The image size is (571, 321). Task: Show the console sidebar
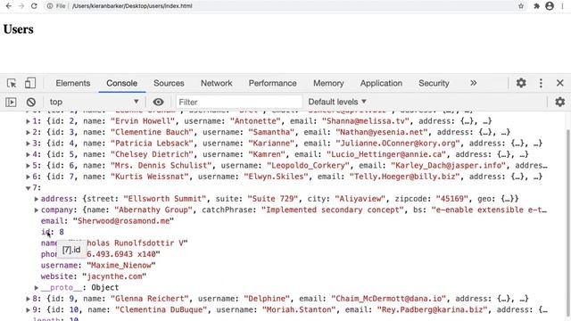(x=11, y=102)
